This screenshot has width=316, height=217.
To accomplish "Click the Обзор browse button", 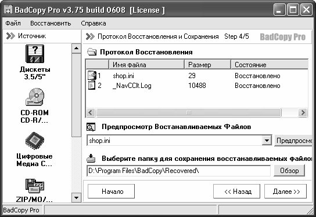I will [289, 171].
